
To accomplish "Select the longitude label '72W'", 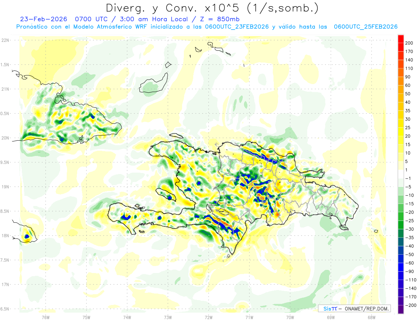I will (208, 317).
